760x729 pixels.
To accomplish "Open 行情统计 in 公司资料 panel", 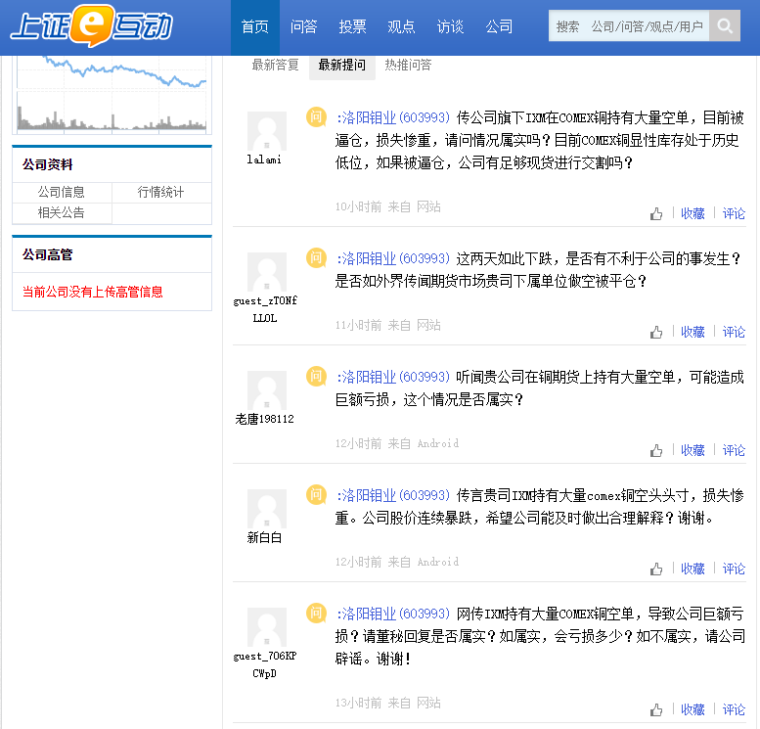I will pyautogui.click(x=161, y=192).
